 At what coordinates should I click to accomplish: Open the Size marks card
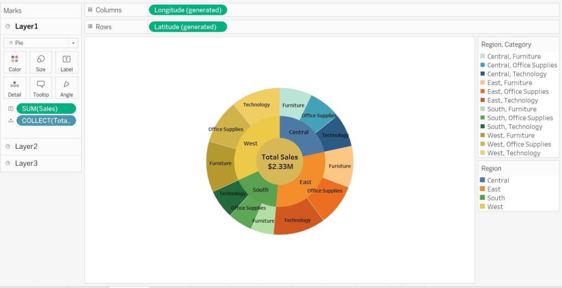pyautogui.click(x=41, y=63)
